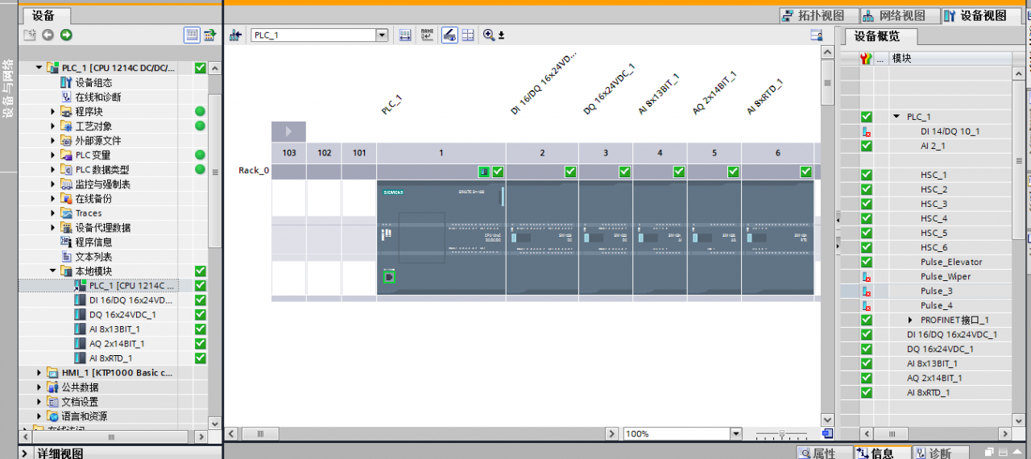Click the show module names (NAME) icon
The width and height of the screenshot is (1031, 459).
tap(428, 35)
